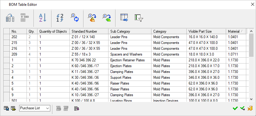Click the update assembly icon with orange pyramid
Viewport: 256px width, 116px height.
[92, 18]
